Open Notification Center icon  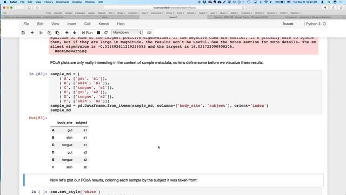point(341,2)
